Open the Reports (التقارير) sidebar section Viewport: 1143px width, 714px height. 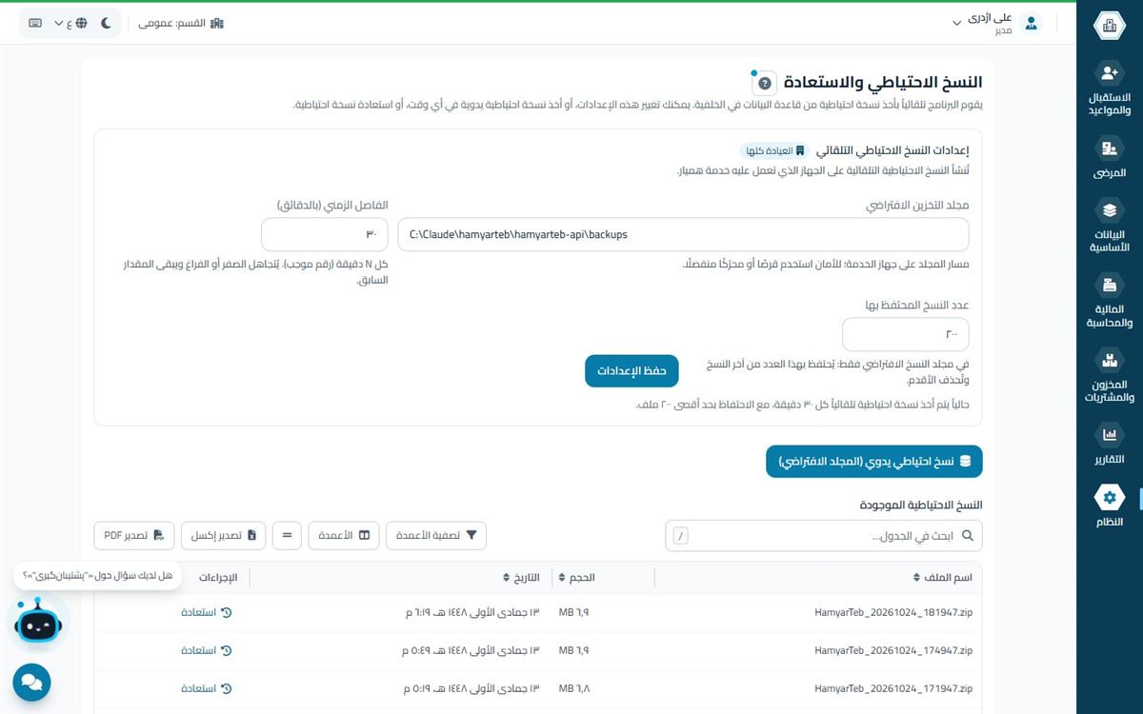tap(1109, 444)
